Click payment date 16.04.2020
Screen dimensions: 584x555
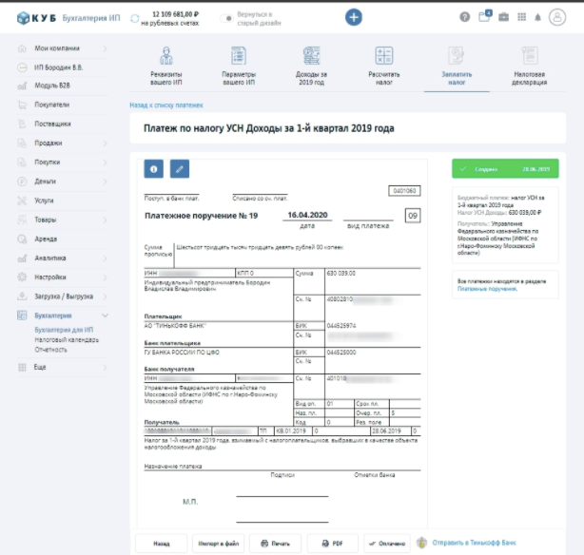(307, 215)
